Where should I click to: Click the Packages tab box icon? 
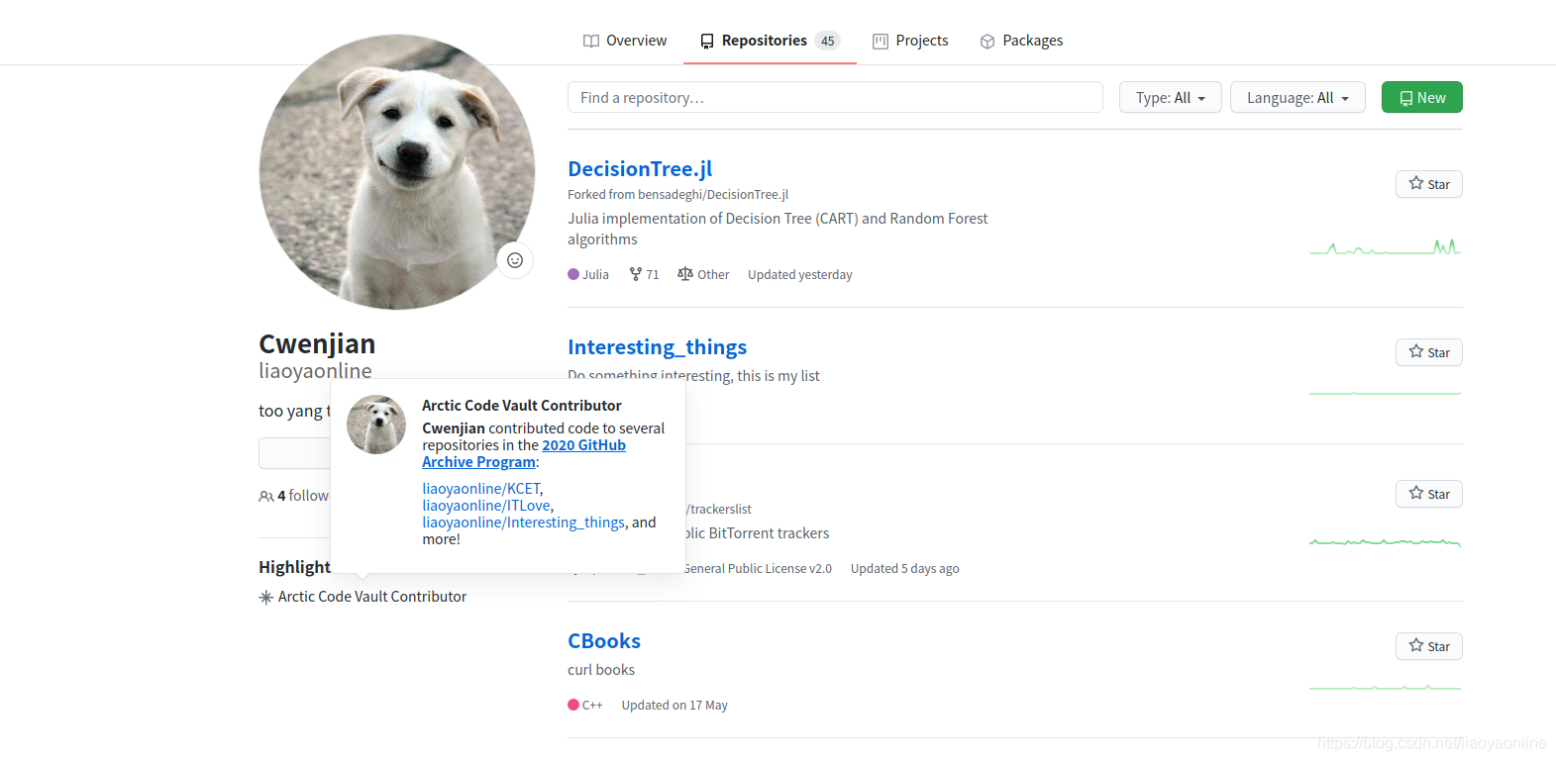[x=987, y=42]
